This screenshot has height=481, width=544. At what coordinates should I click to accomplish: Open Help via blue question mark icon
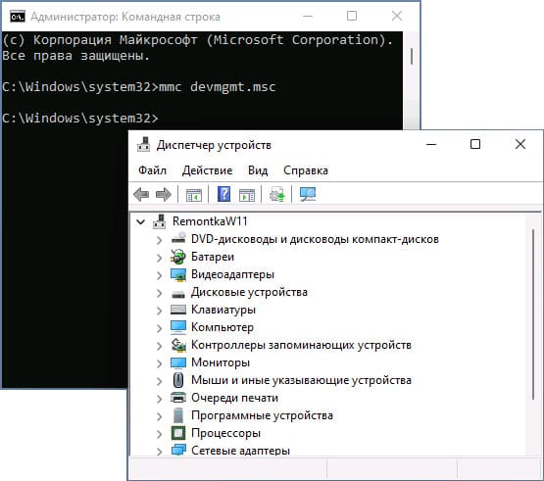(223, 194)
